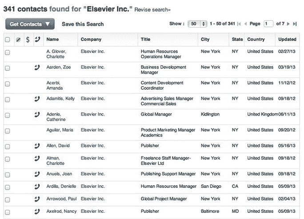
Task: Select the Adenle, Catherine row checkbox
Action: pos(8,115)
